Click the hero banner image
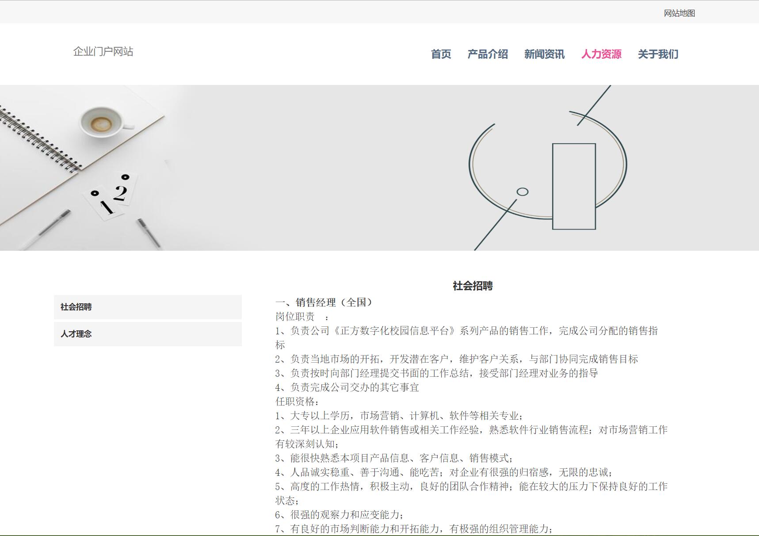Viewport: 759px width, 536px height. click(x=379, y=168)
